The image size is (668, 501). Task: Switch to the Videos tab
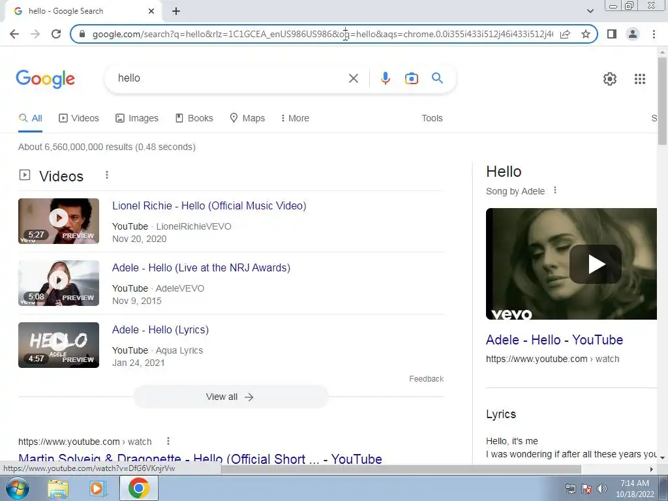point(79,119)
